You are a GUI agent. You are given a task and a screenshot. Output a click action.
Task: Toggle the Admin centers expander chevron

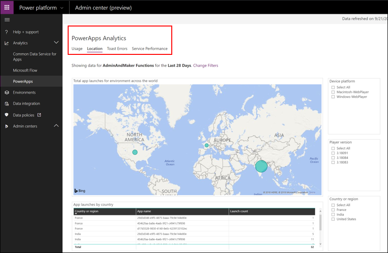coord(56,126)
